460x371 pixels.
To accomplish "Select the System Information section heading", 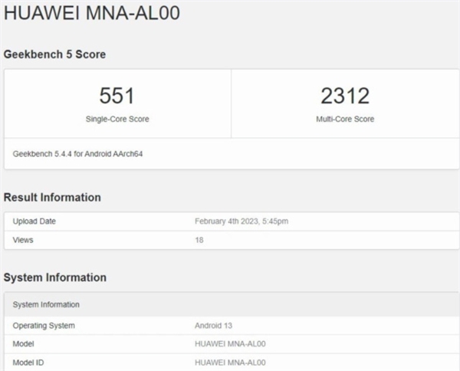I will tap(55, 277).
